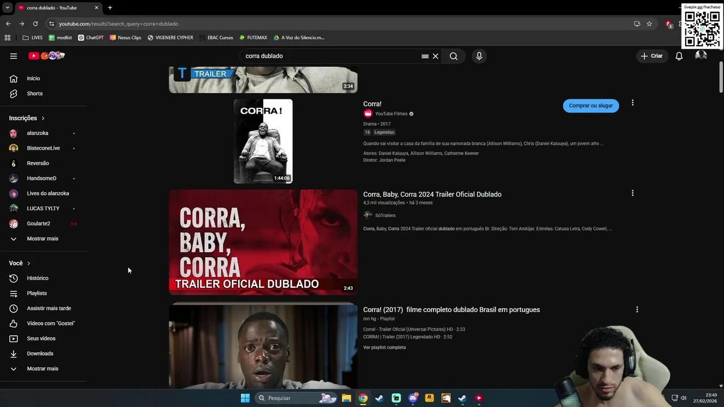The height and width of the screenshot is (407, 724).
Task: Open the Corra, Baby, Corra 2024 Trailer title
Action: (432, 194)
